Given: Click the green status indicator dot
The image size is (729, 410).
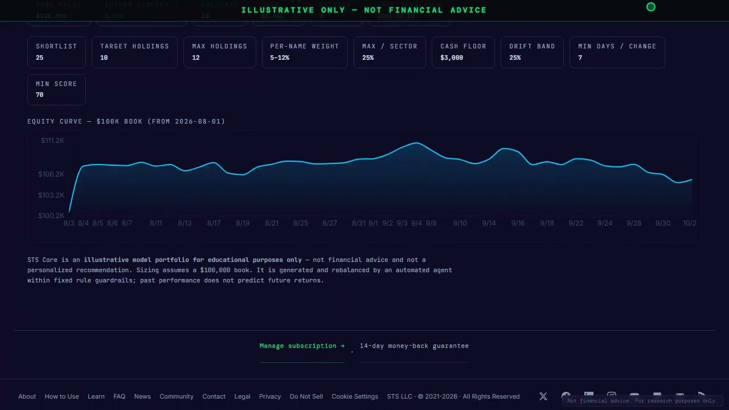Looking at the screenshot, I should coord(651,7).
